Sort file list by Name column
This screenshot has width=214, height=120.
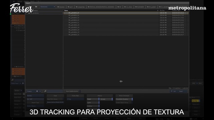coord(66,10)
